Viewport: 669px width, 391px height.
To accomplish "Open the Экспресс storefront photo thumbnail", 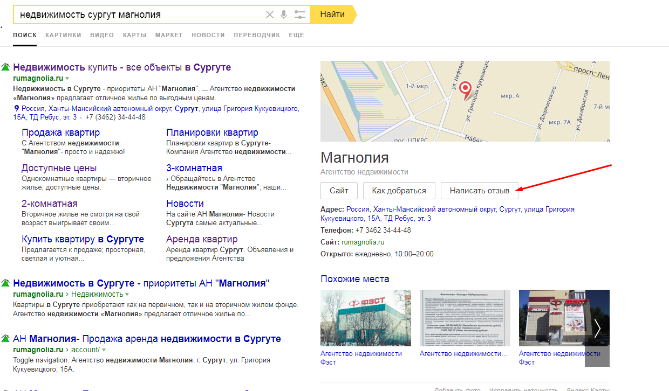I will (x=564, y=318).
